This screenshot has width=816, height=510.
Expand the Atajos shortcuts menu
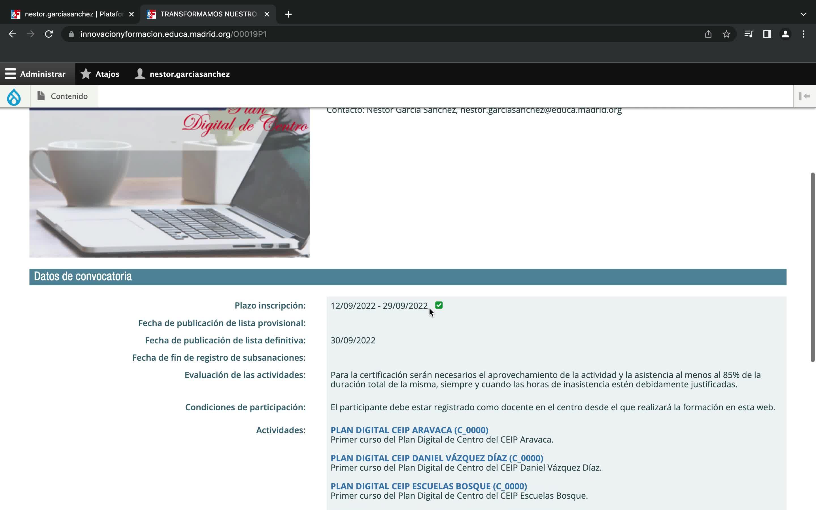coord(100,74)
